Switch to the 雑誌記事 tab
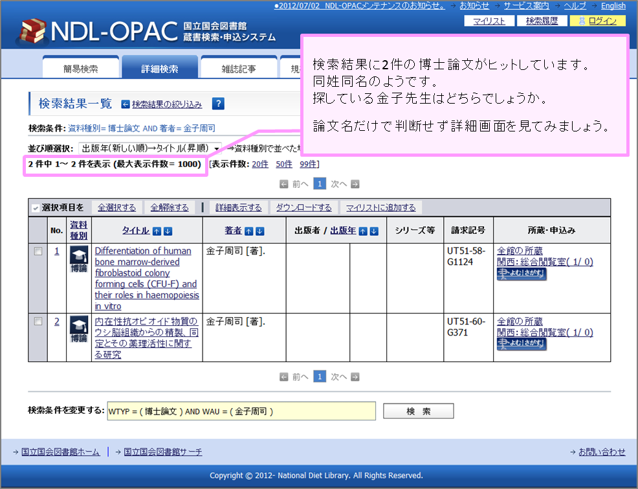Viewport: 638px width, 489px height. pyautogui.click(x=238, y=69)
